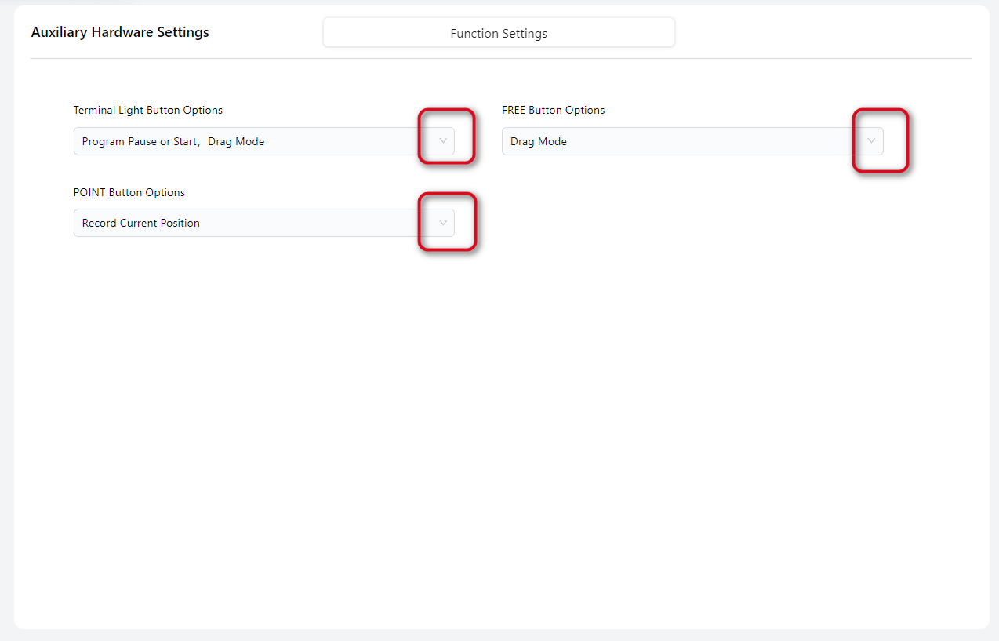Click the word 'Function' in the top tab
Screen dimensions: 999x641
[474, 34]
